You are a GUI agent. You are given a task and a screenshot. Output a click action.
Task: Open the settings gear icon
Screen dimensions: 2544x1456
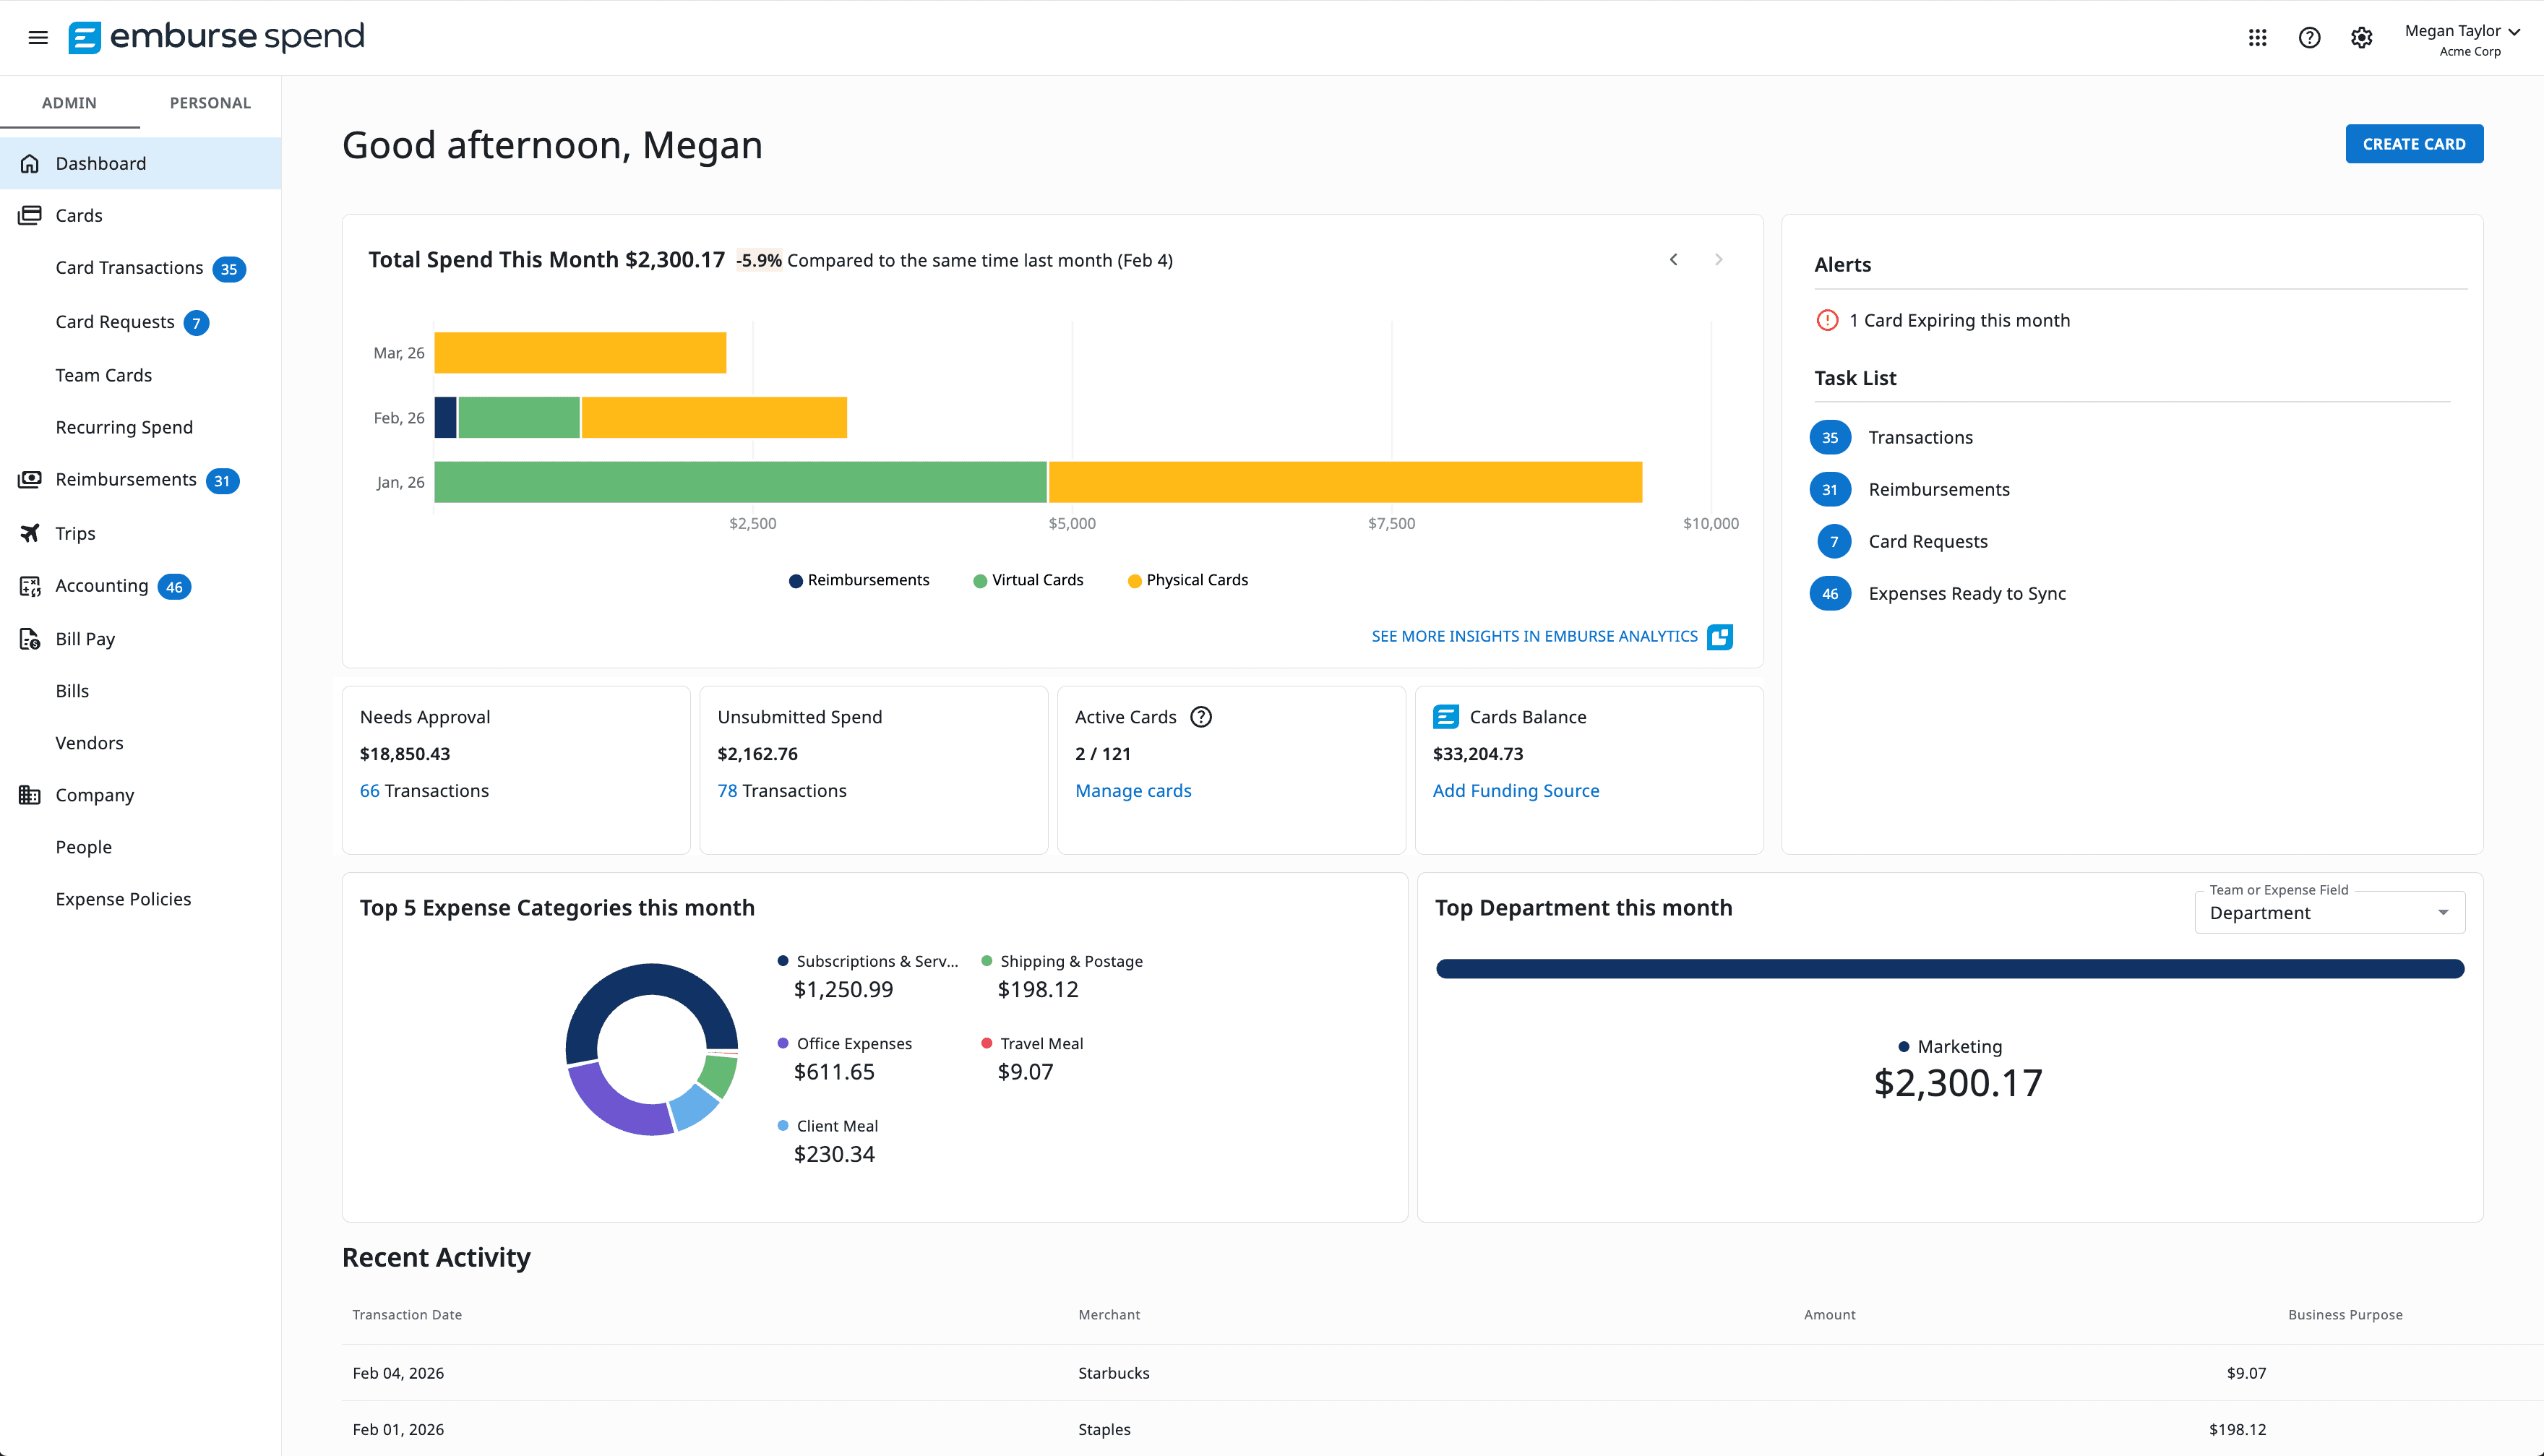tap(2361, 37)
